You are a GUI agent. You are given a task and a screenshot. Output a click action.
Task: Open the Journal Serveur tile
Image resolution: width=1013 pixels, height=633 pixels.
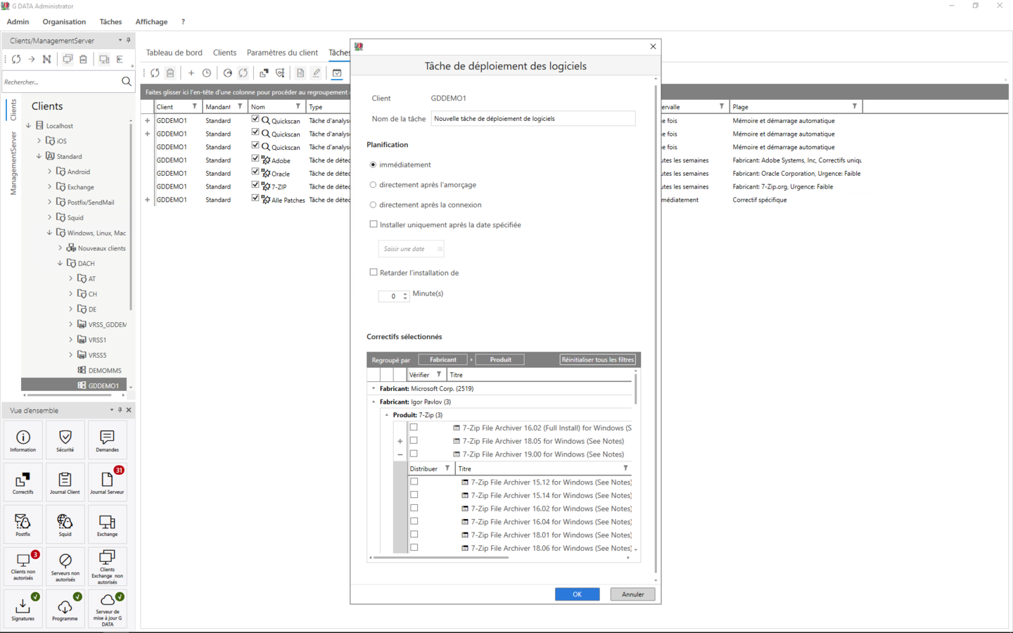point(108,482)
